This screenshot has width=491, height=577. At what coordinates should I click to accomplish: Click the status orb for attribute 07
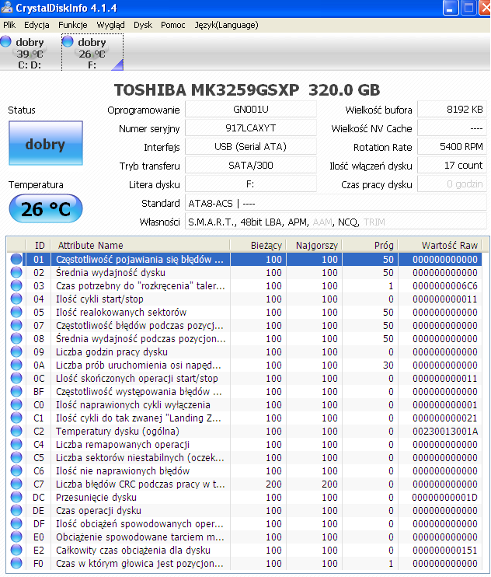(x=16, y=325)
